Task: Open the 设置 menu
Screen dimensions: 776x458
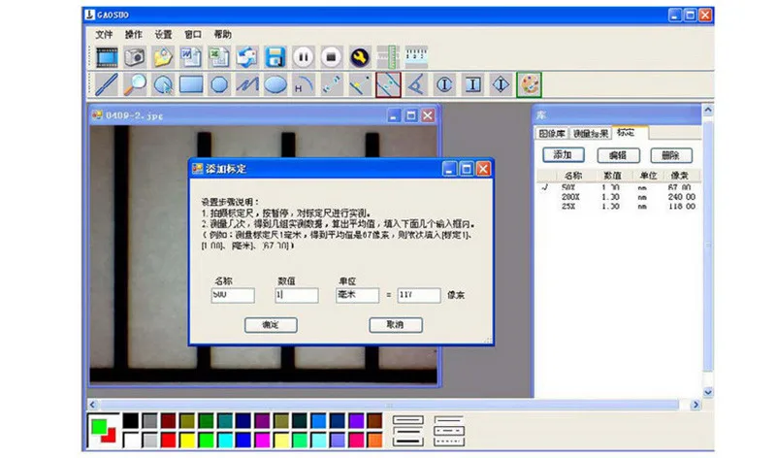Action: click(x=163, y=34)
